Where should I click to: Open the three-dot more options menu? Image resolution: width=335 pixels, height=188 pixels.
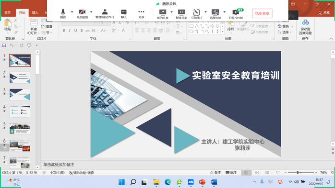pos(141,13)
